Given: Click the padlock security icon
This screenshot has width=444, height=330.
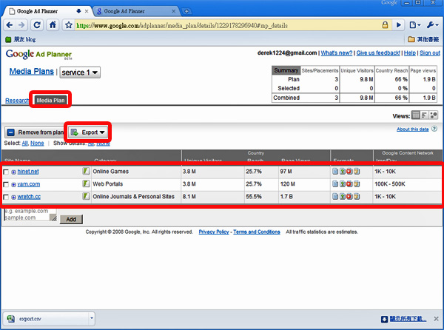Looking at the screenshot, I should (x=385, y=25).
